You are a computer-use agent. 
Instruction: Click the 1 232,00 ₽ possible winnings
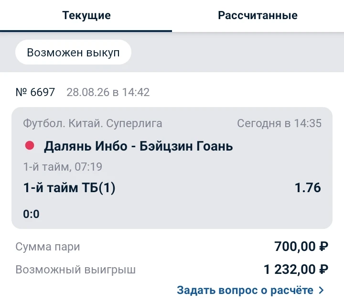click(296, 269)
